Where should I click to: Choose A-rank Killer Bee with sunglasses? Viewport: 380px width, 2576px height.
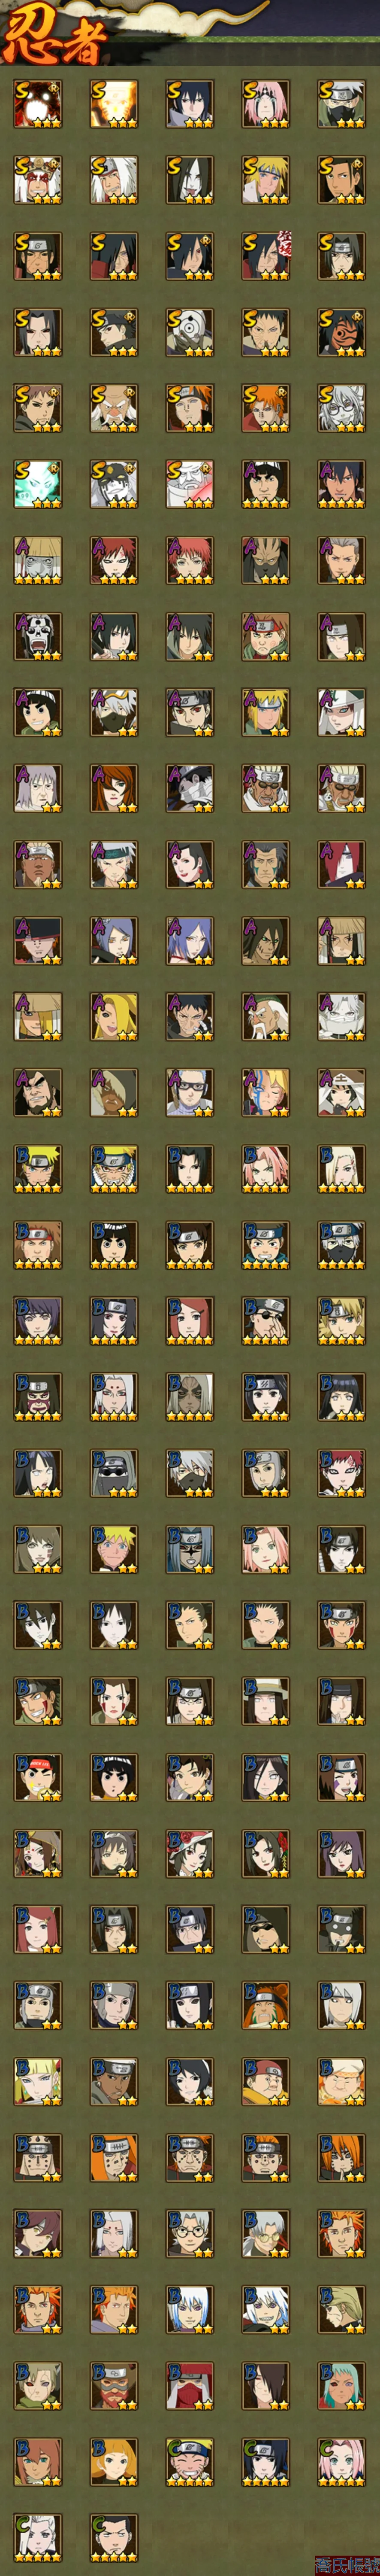[266, 788]
